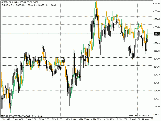The height and width of the screenshot is (121, 161).
Task: Click the 9 Mar 17:30 time label
Action: 44,119
